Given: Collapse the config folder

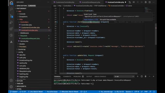Looking at the screenshot, I should pos(33,52).
